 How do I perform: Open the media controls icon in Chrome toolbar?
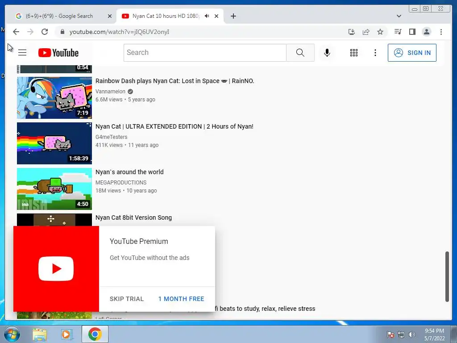coord(398,32)
